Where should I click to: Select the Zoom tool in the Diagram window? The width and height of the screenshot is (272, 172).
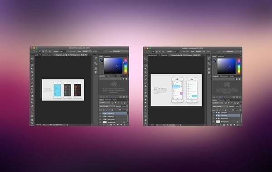32,123
